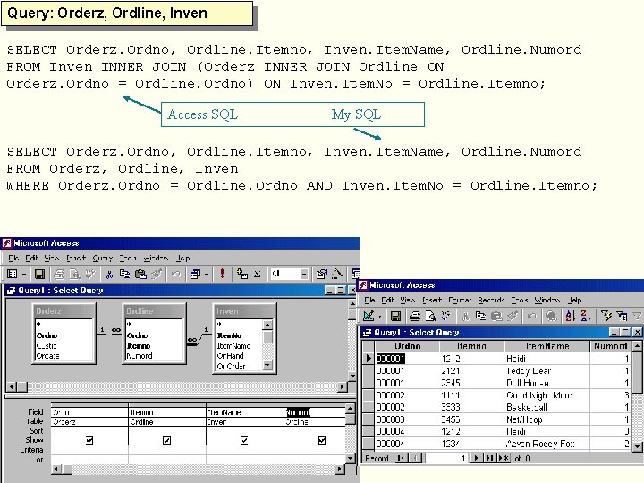Click scroll down arrow on datasheet vertical scrollbar
This screenshot has width=644, height=483.
point(637,446)
